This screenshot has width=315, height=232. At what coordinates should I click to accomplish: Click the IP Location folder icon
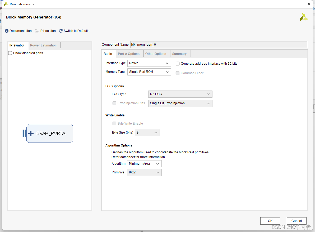36,31
